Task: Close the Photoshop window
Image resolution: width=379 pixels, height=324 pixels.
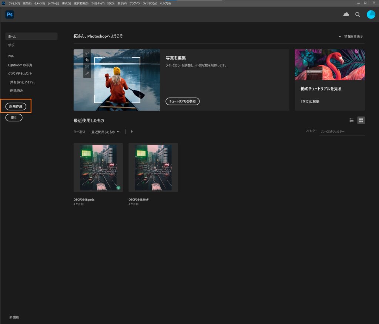Action: click(374, 3)
